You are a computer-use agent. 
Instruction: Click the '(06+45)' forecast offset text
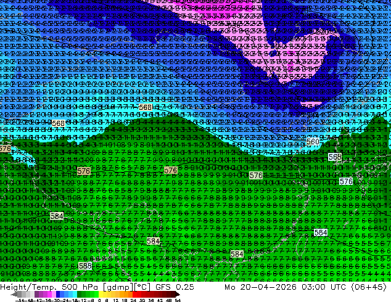pyautogui.click(x=369, y=287)
